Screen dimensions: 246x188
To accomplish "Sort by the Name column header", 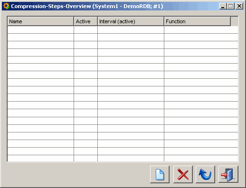I will (x=40, y=21).
